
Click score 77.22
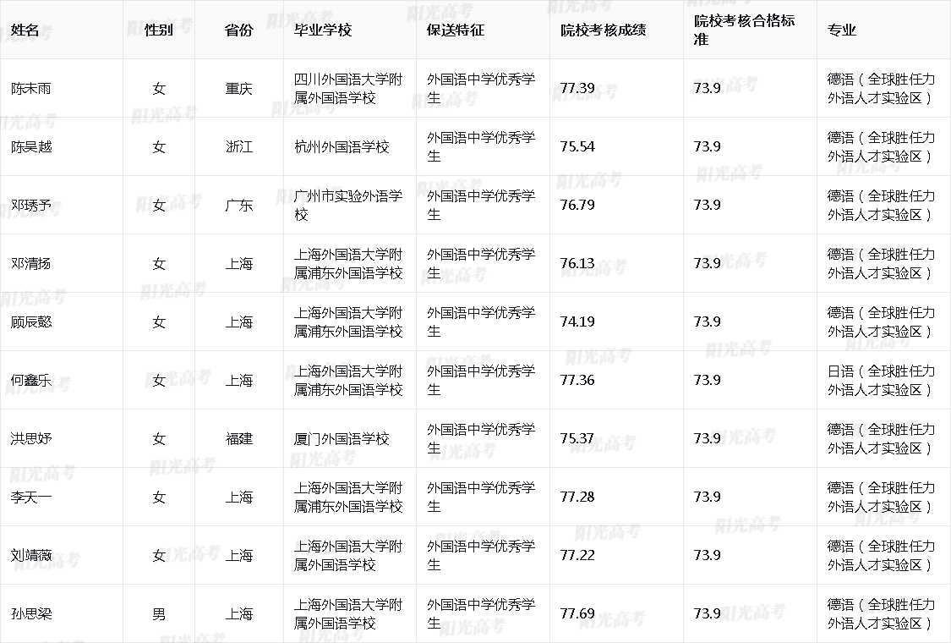coord(577,555)
